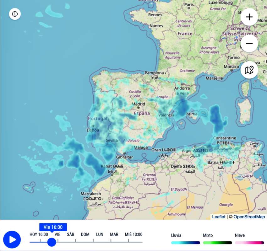This screenshot has height=251, width=267.
Task: Open the OpenStreetMap attribution link
Action: click(249, 217)
